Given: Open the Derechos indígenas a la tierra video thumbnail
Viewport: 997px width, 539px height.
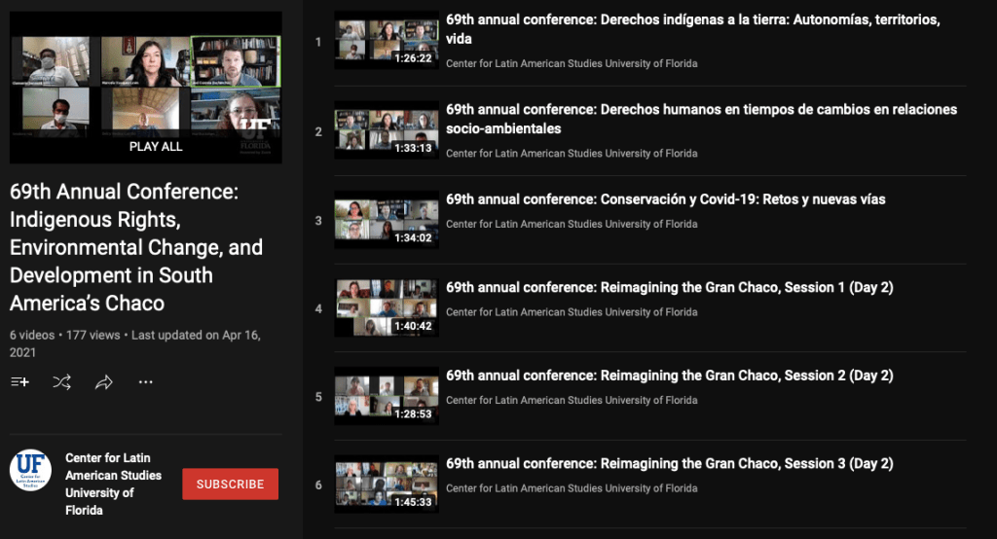Looking at the screenshot, I should click(386, 40).
